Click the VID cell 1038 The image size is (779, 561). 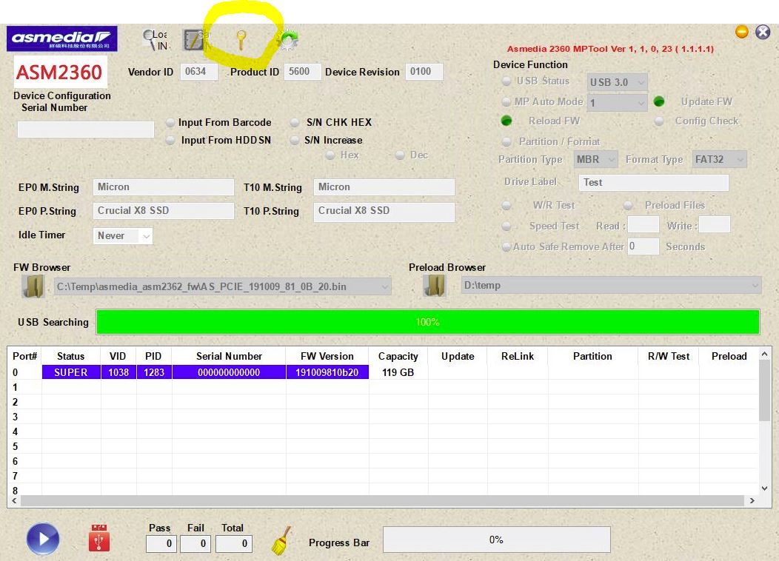click(118, 372)
